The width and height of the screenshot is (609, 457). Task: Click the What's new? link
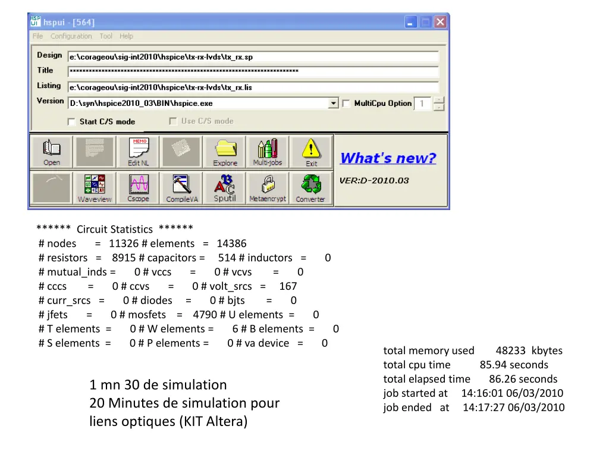[x=388, y=158]
